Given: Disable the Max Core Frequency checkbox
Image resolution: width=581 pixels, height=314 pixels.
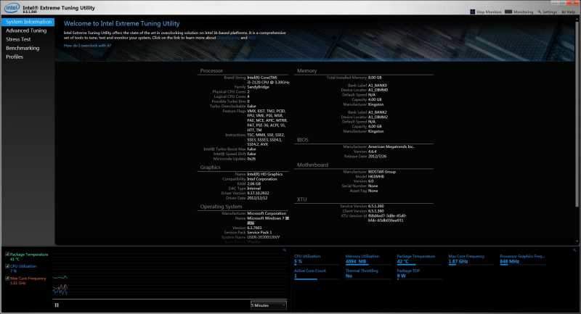Looking at the screenshot, I should click(x=7, y=278).
